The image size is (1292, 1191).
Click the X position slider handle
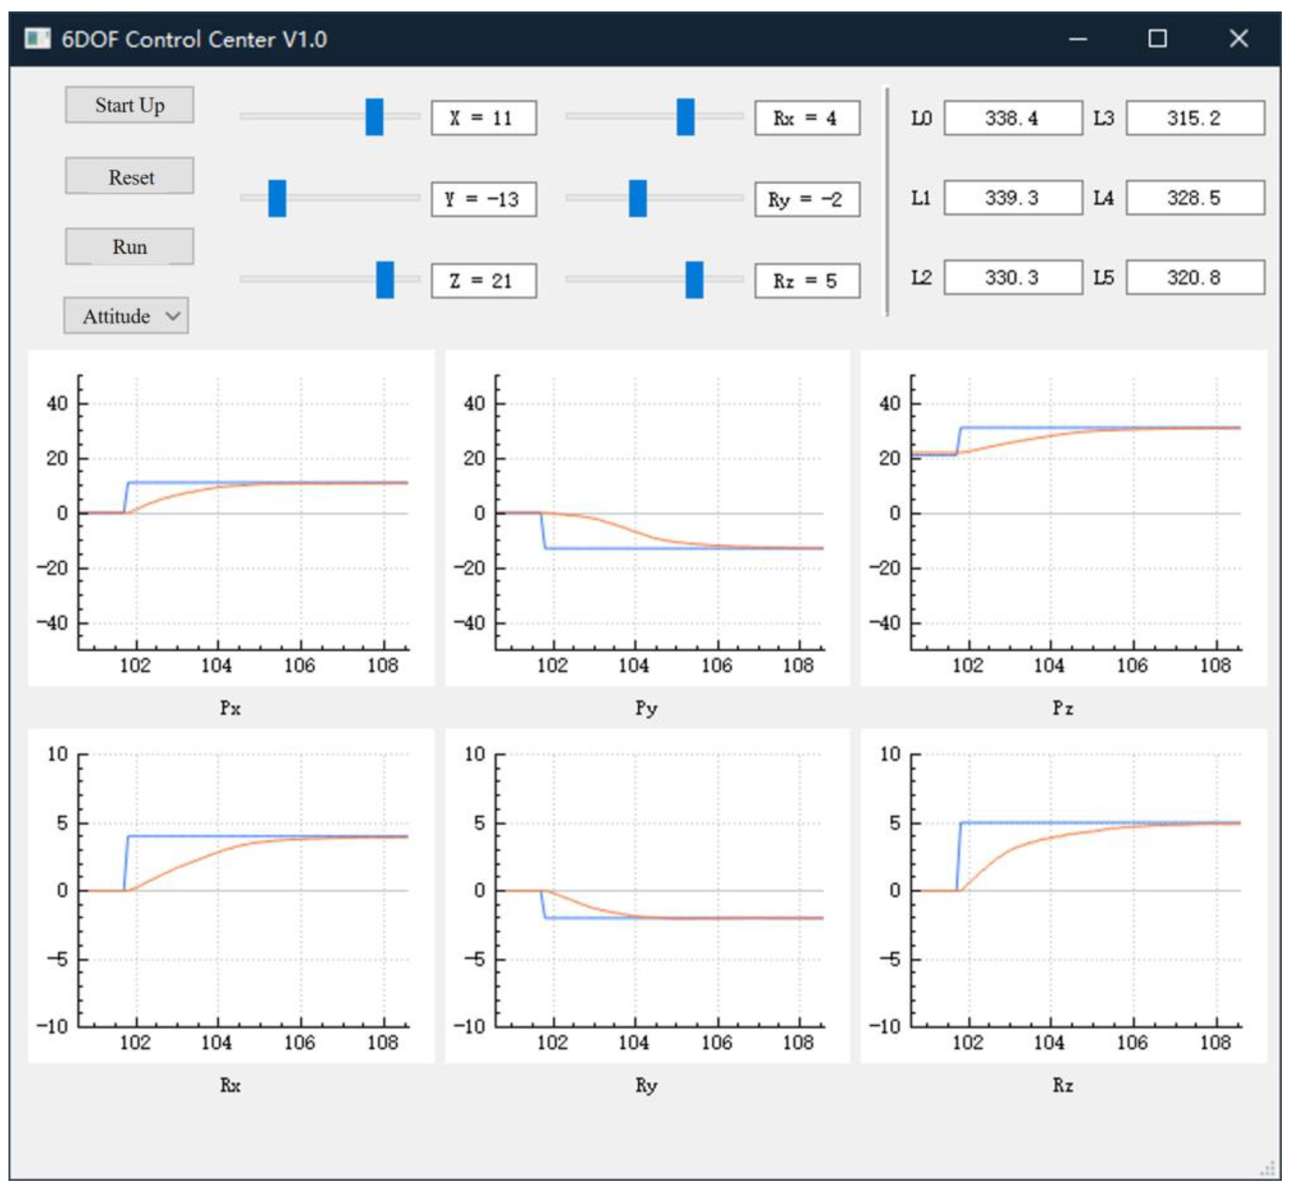pyautogui.click(x=374, y=117)
